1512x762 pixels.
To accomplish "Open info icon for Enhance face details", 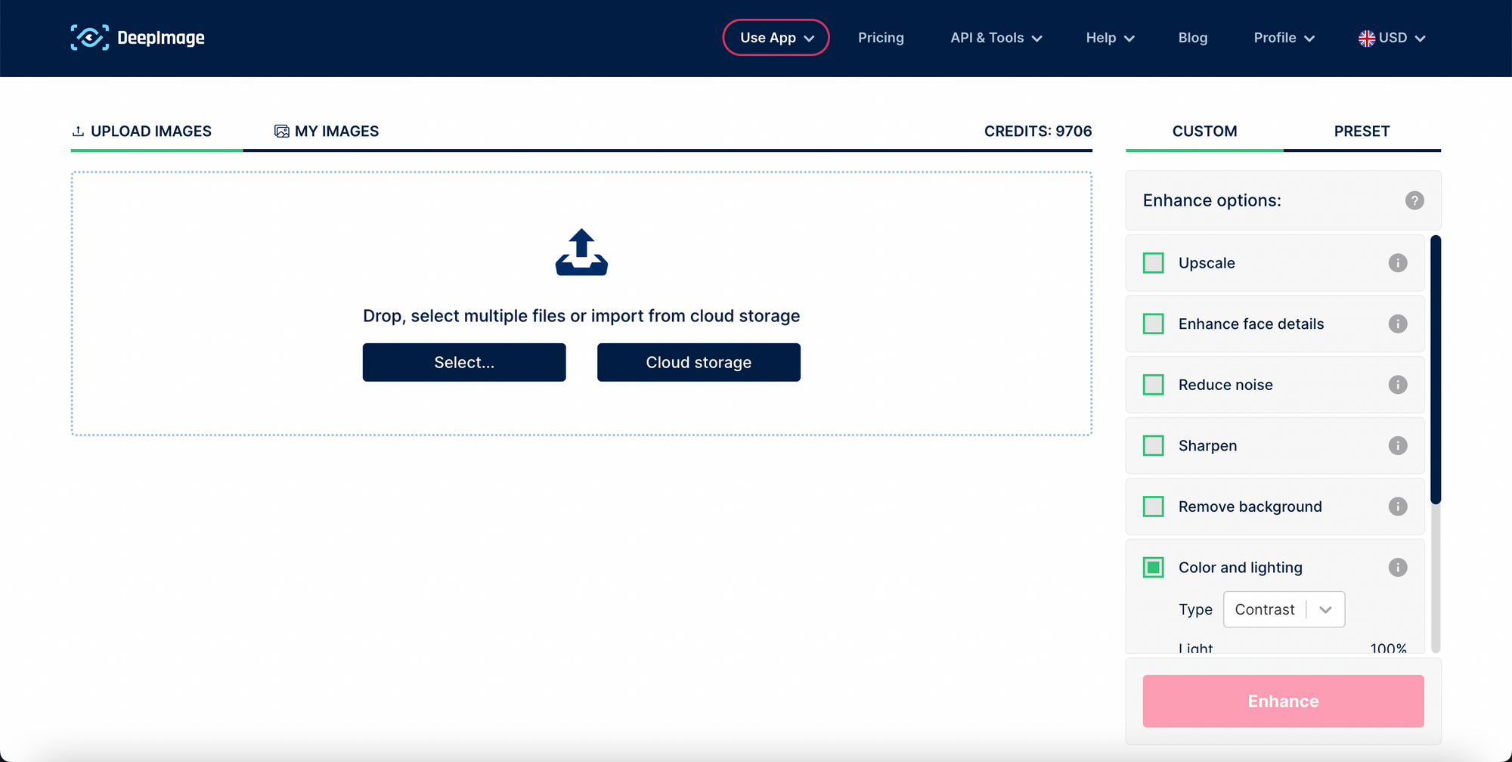I will (1398, 324).
